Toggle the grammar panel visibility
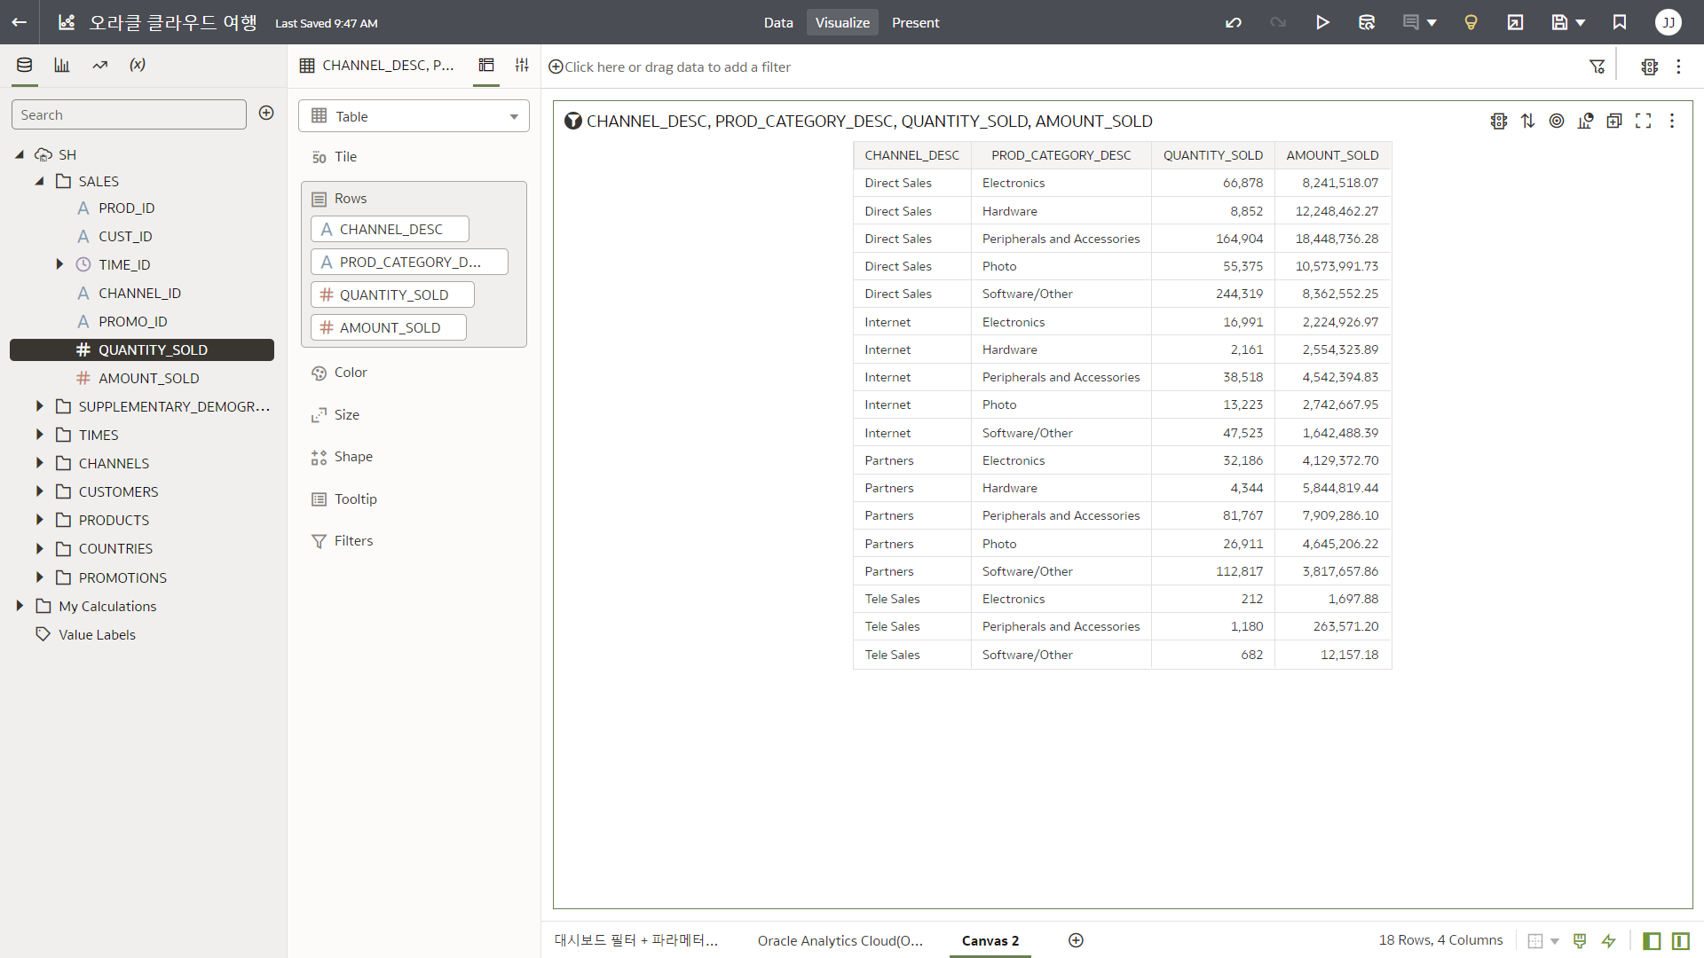The width and height of the screenshot is (1704, 958). pos(1680,940)
